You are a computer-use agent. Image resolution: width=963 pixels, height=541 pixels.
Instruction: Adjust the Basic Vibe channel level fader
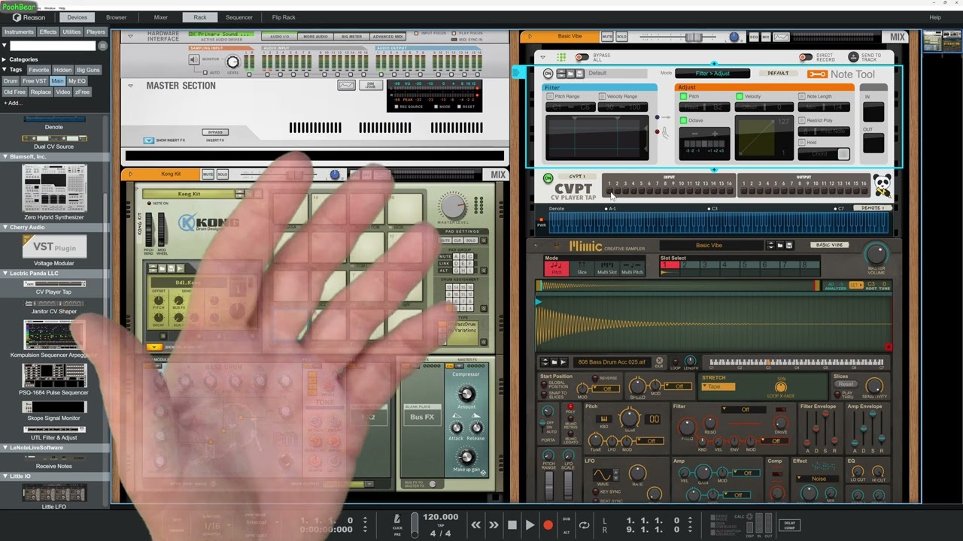coord(693,37)
